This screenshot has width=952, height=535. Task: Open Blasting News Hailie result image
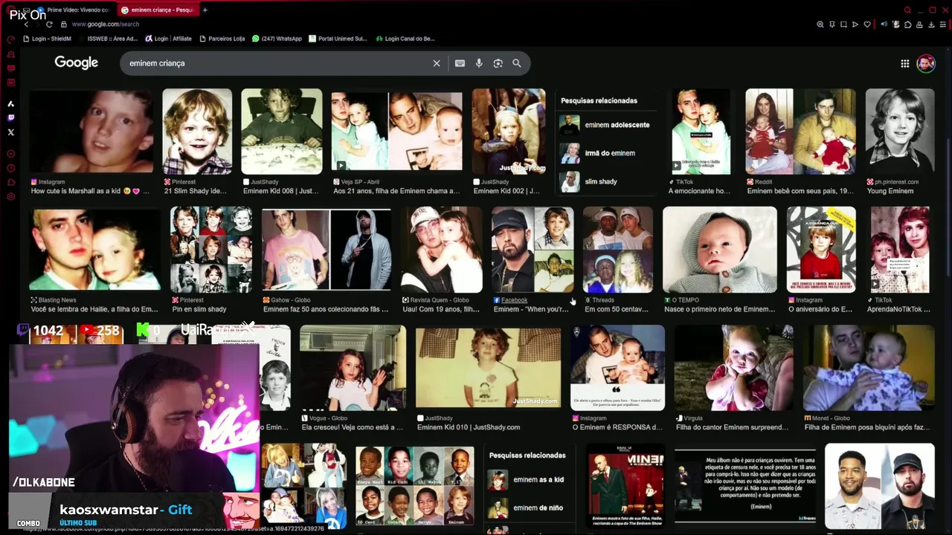click(94, 250)
